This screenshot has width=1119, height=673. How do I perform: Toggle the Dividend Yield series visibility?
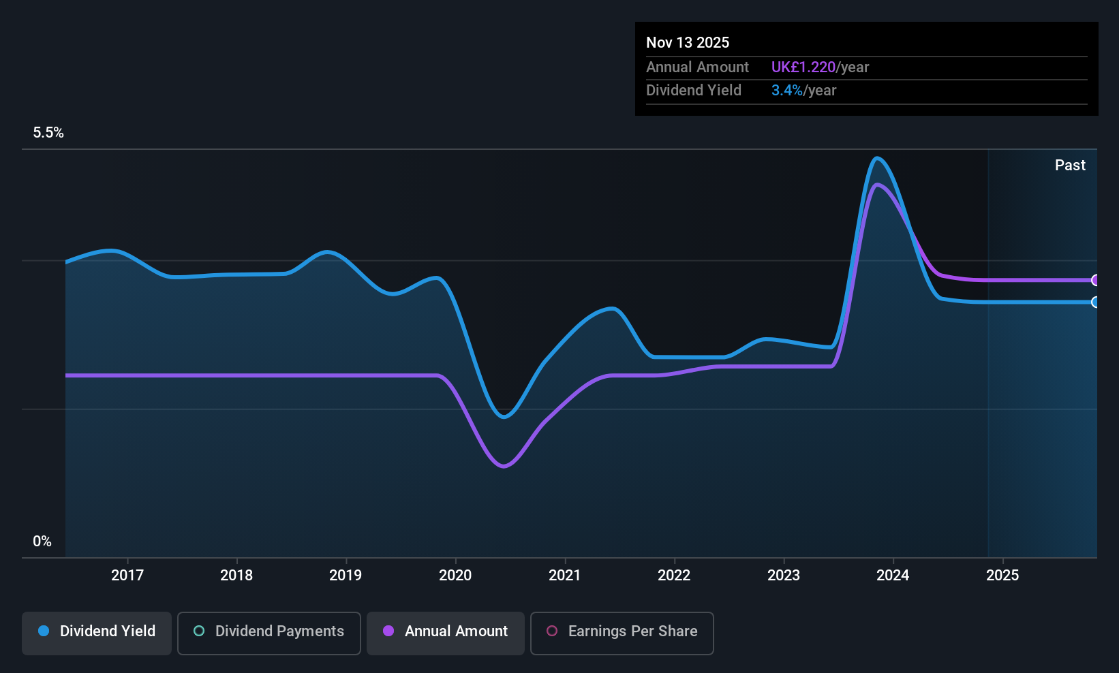(96, 633)
